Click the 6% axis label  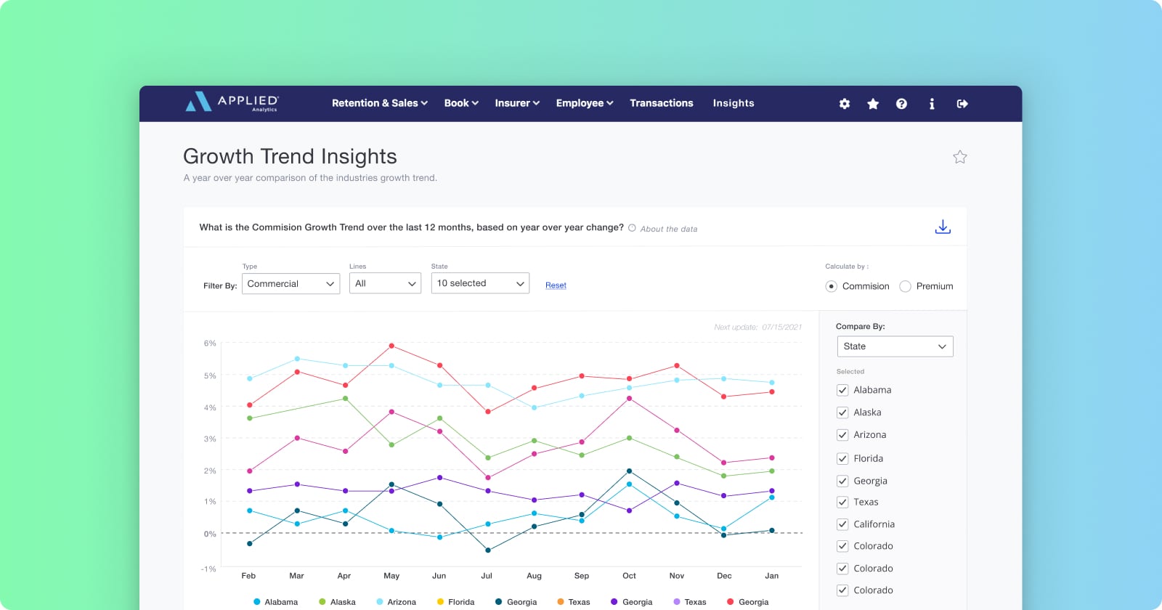point(210,343)
